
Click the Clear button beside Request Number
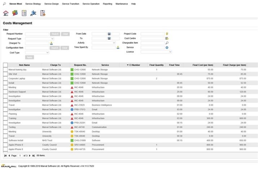pos(65,34)
